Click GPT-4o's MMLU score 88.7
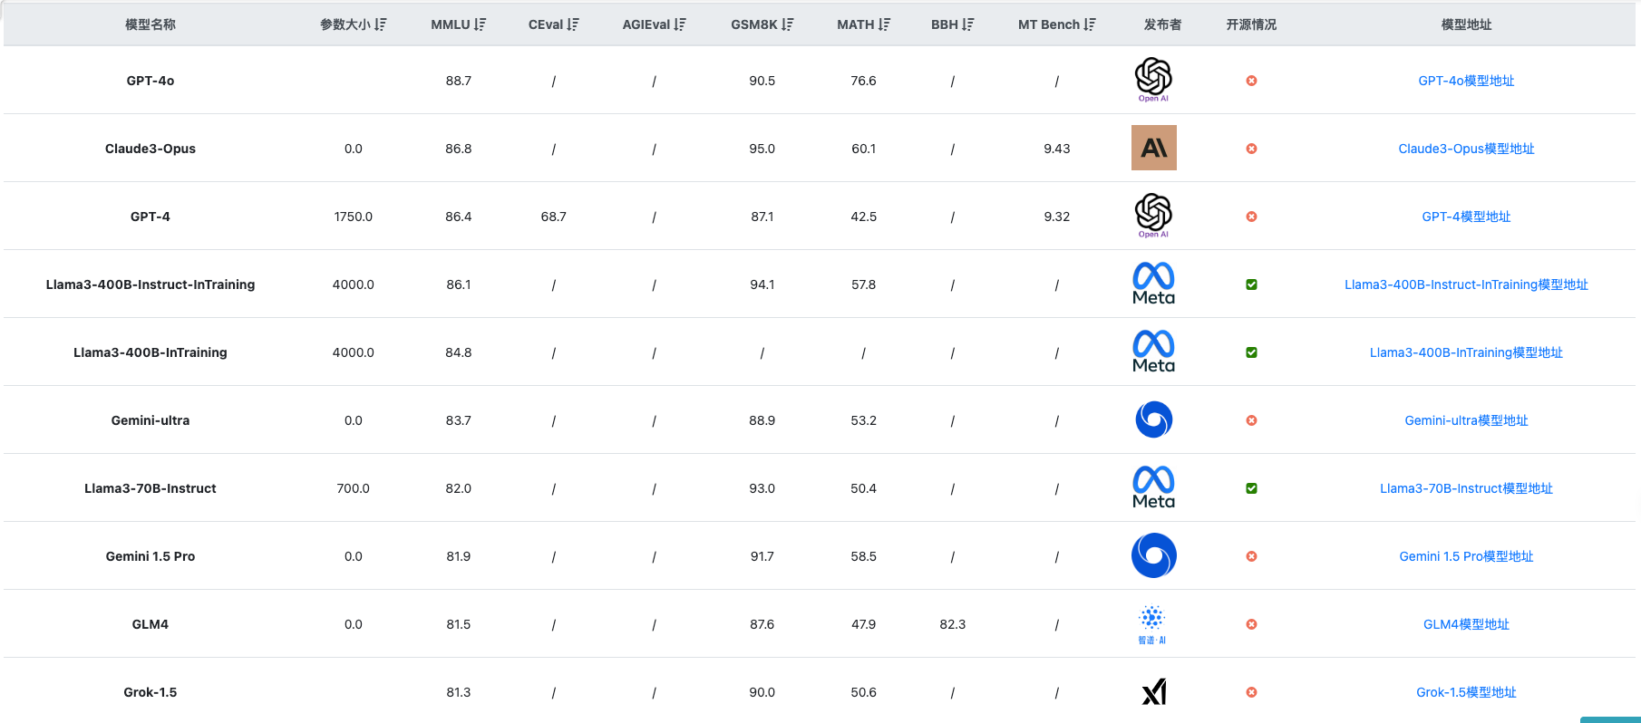This screenshot has height=723, width=1641. click(x=459, y=81)
